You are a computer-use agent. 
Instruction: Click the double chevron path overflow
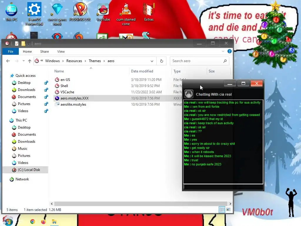[42, 61]
